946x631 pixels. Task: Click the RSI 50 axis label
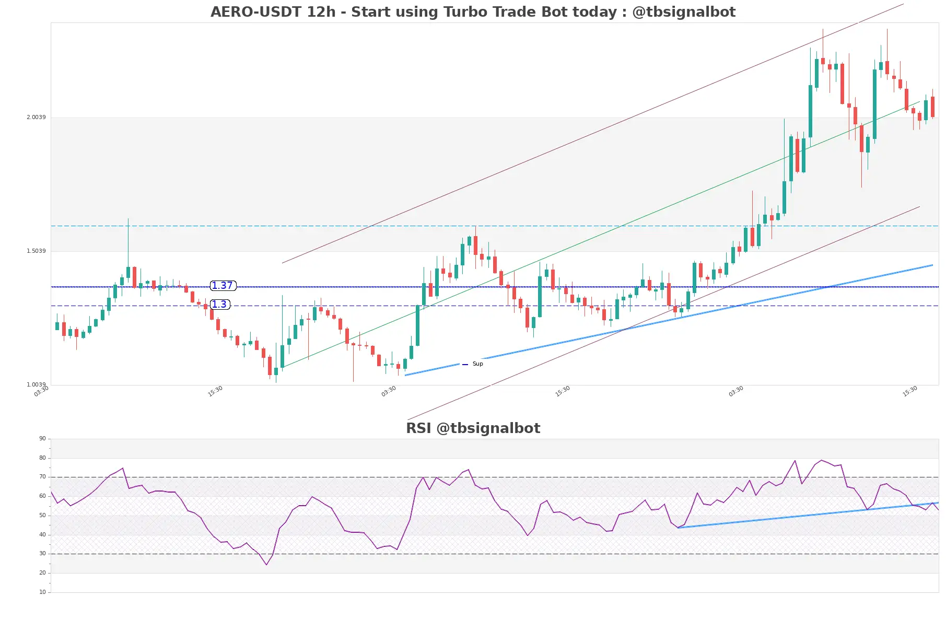point(42,516)
